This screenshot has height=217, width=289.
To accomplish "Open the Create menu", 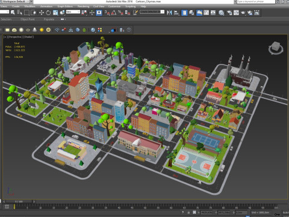I will pos(16,6).
